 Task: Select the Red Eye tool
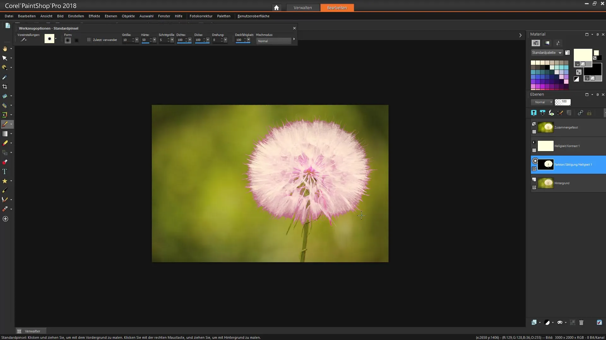(x=5, y=162)
